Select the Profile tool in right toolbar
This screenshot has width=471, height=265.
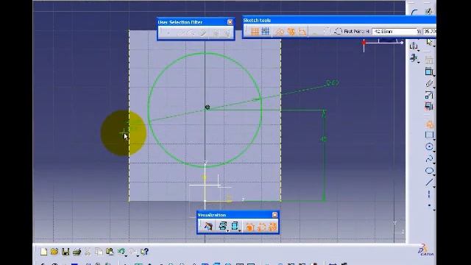(x=429, y=124)
